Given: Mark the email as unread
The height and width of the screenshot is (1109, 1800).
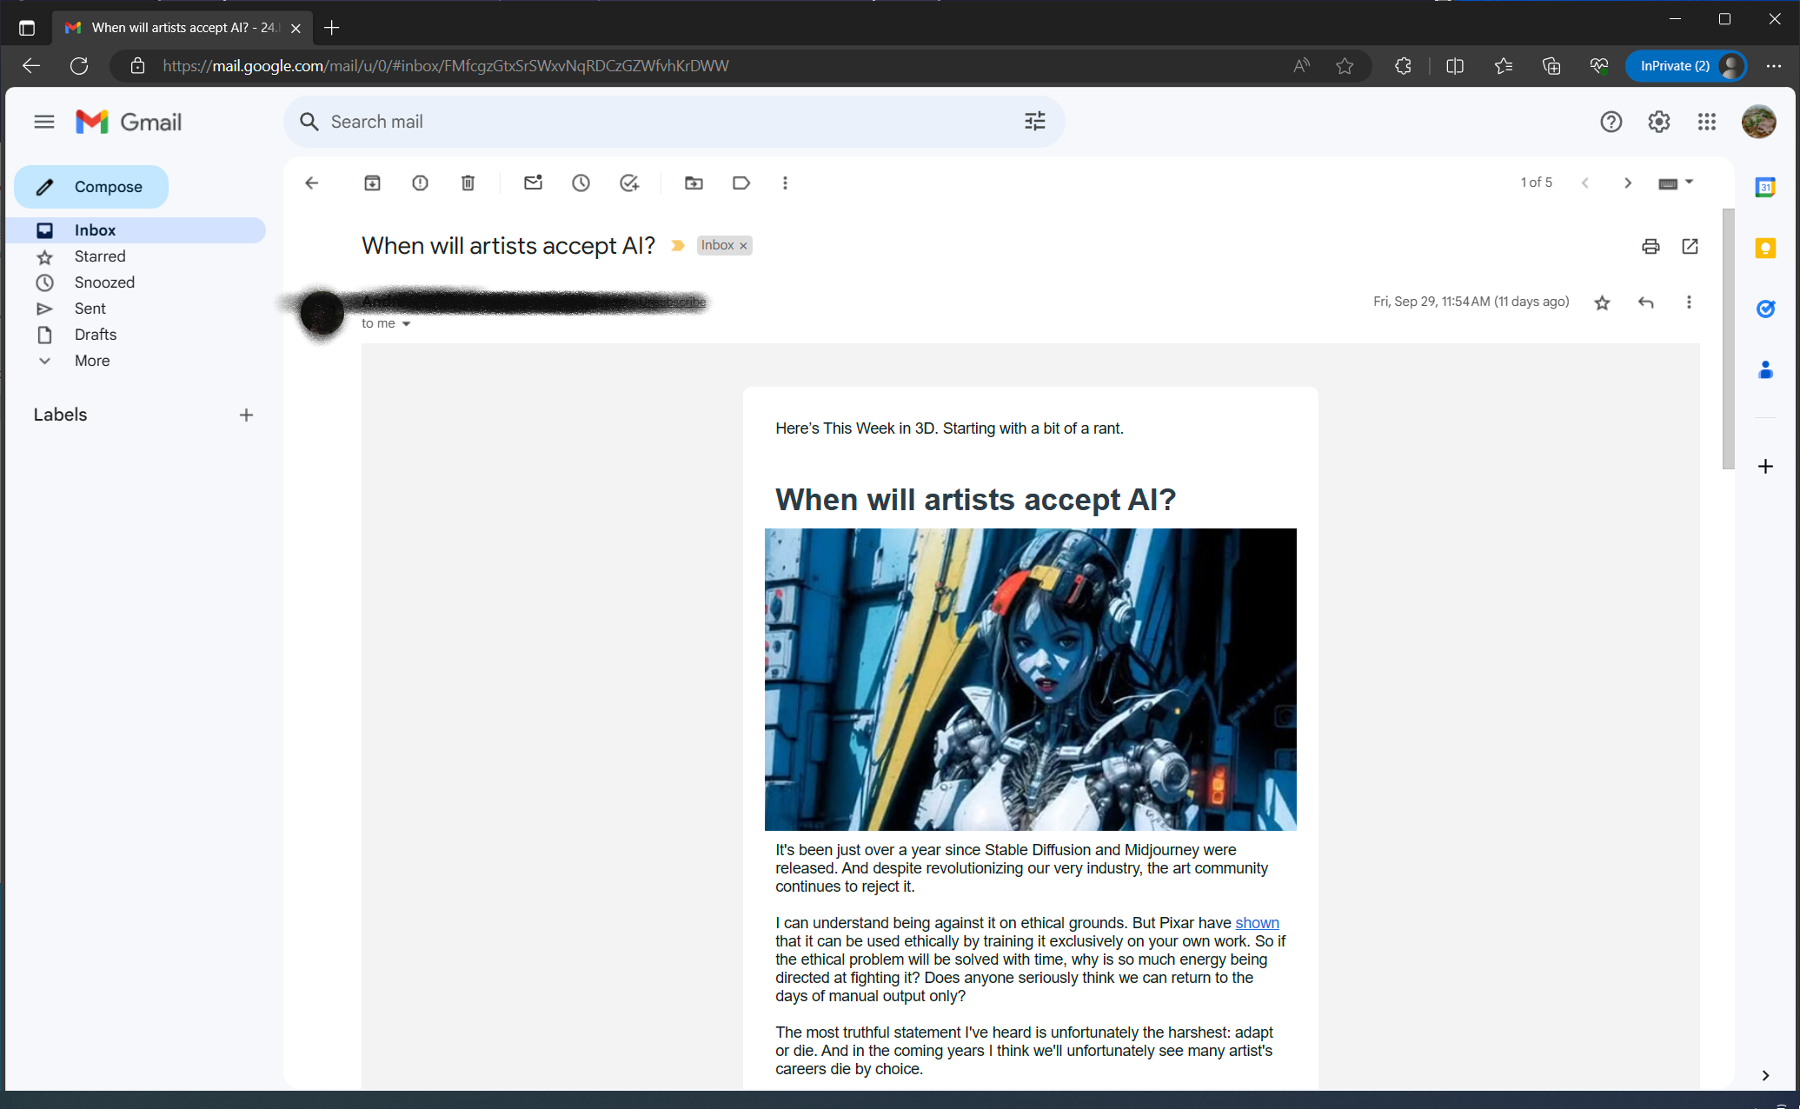Looking at the screenshot, I should [x=533, y=183].
